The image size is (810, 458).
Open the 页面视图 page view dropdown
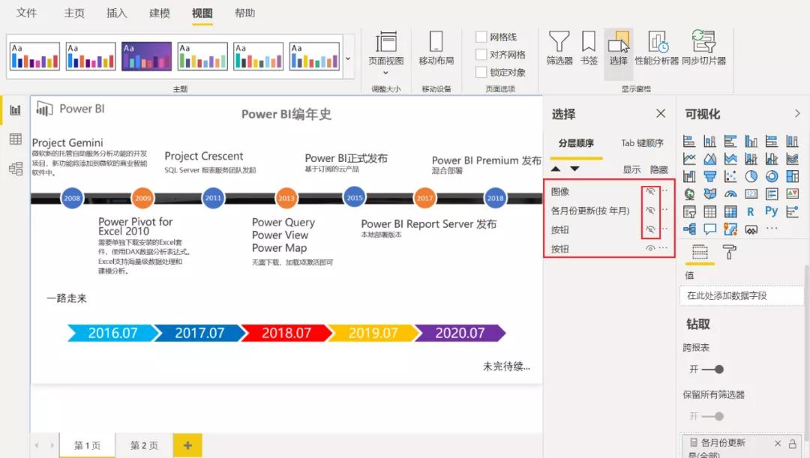point(386,53)
